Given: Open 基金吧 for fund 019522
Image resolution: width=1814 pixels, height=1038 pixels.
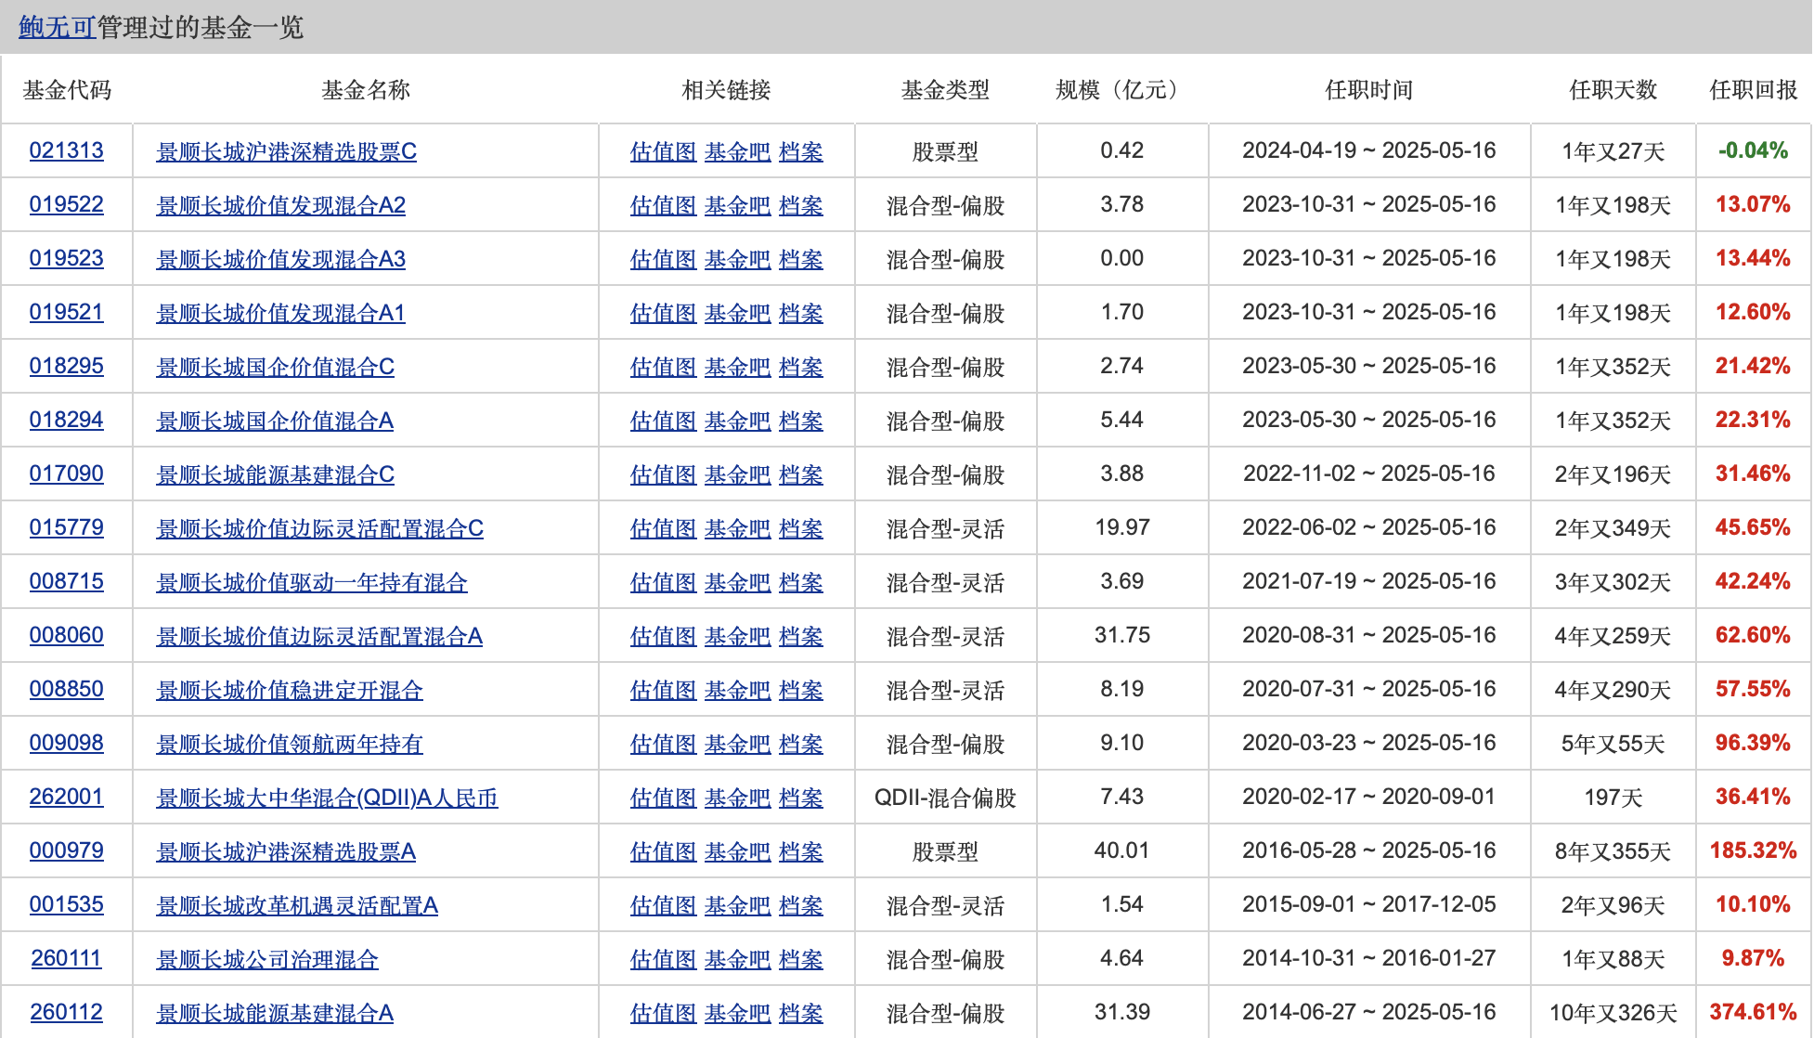Looking at the screenshot, I should pyautogui.click(x=737, y=205).
